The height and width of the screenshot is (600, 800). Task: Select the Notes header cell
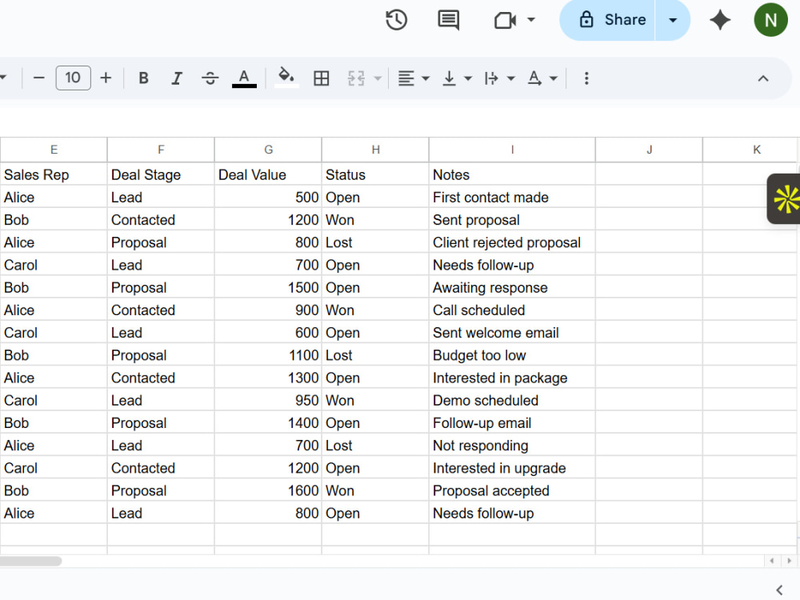coord(512,174)
